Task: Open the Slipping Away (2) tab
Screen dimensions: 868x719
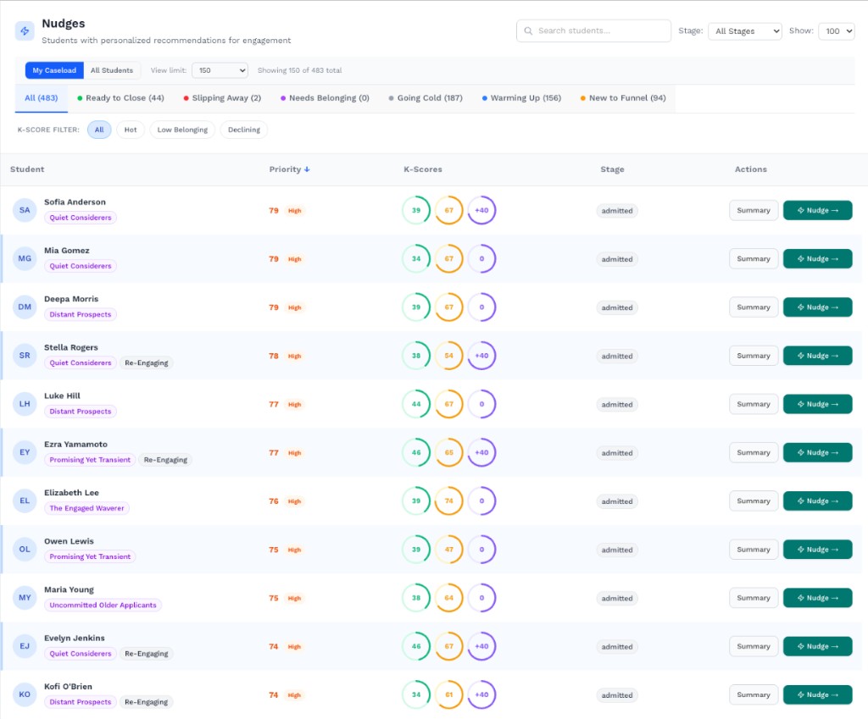Action: coord(223,98)
